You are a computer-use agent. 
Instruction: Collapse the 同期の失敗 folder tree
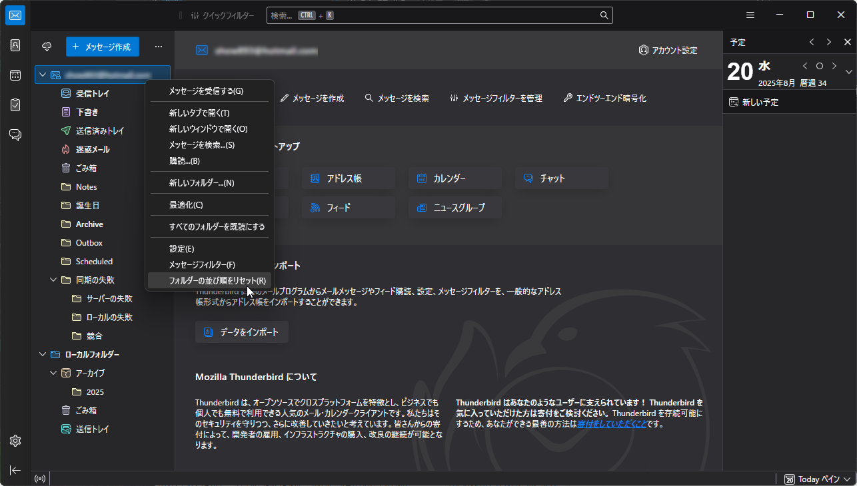pos(53,280)
